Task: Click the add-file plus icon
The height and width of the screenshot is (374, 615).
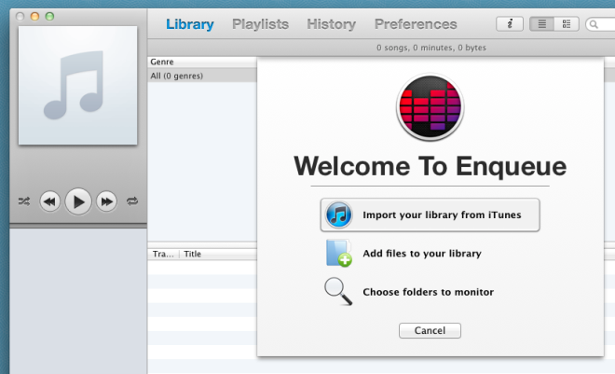Action: point(339,254)
